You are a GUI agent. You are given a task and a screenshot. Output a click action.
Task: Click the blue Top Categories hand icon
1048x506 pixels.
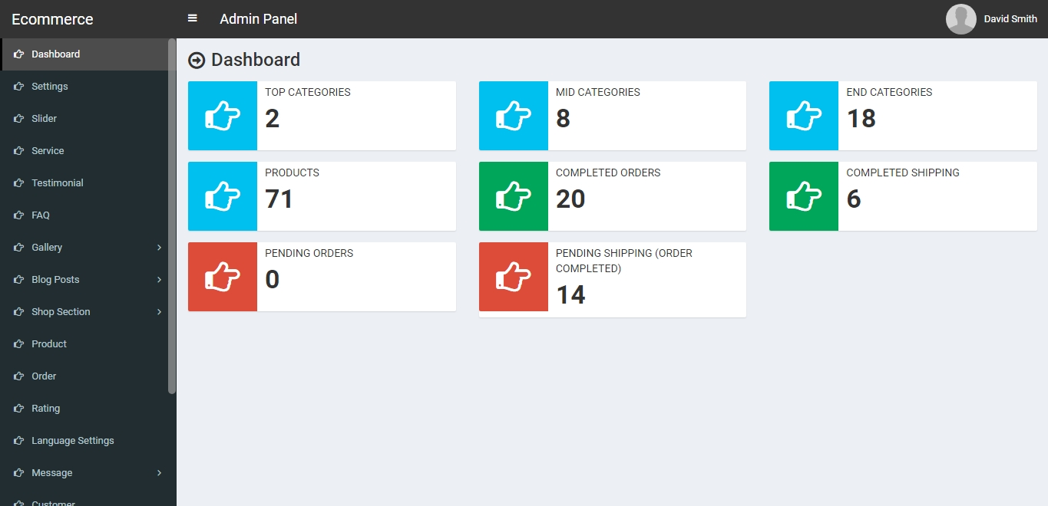(x=223, y=116)
